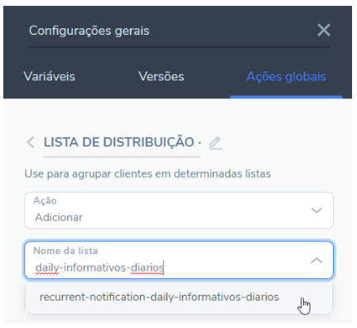357x328 pixels.
Task: Choose recurrent-notification-daily-informativos-diarios suggestion
Action: click(179, 297)
